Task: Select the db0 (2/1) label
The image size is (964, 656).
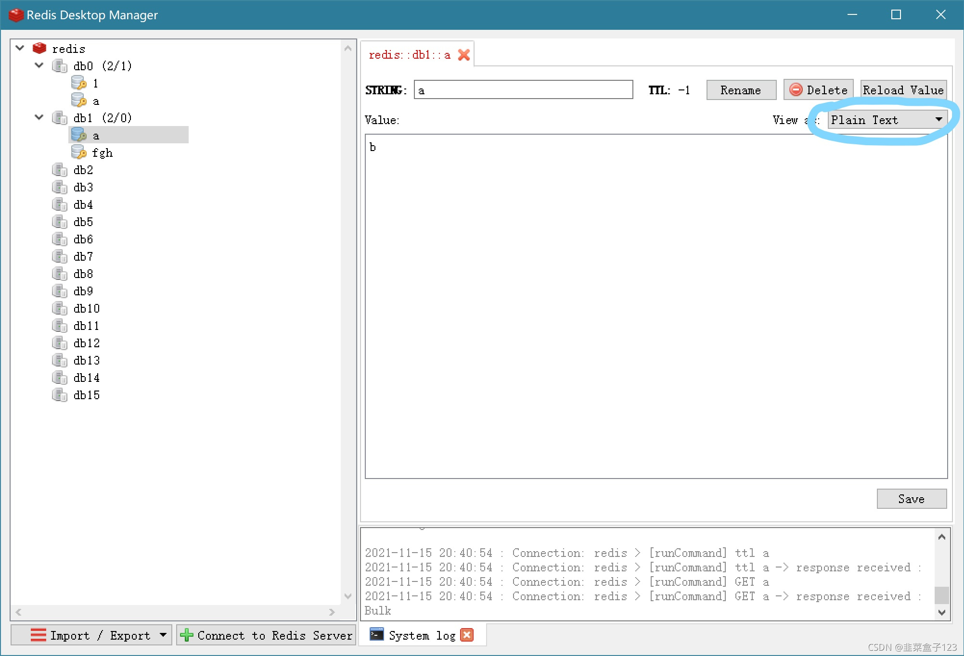Action: tap(103, 66)
